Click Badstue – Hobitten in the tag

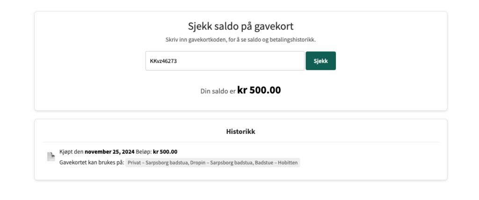(x=276, y=163)
